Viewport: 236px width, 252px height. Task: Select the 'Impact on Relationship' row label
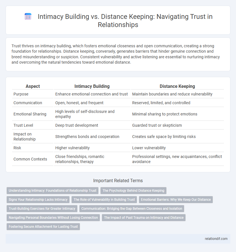(24, 137)
